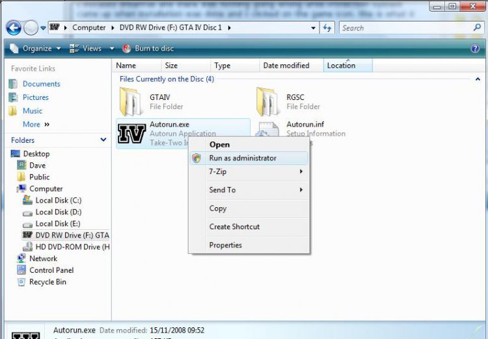Click the Organize icon in toolbar
The height and width of the screenshot is (339, 488).
point(14,49)
